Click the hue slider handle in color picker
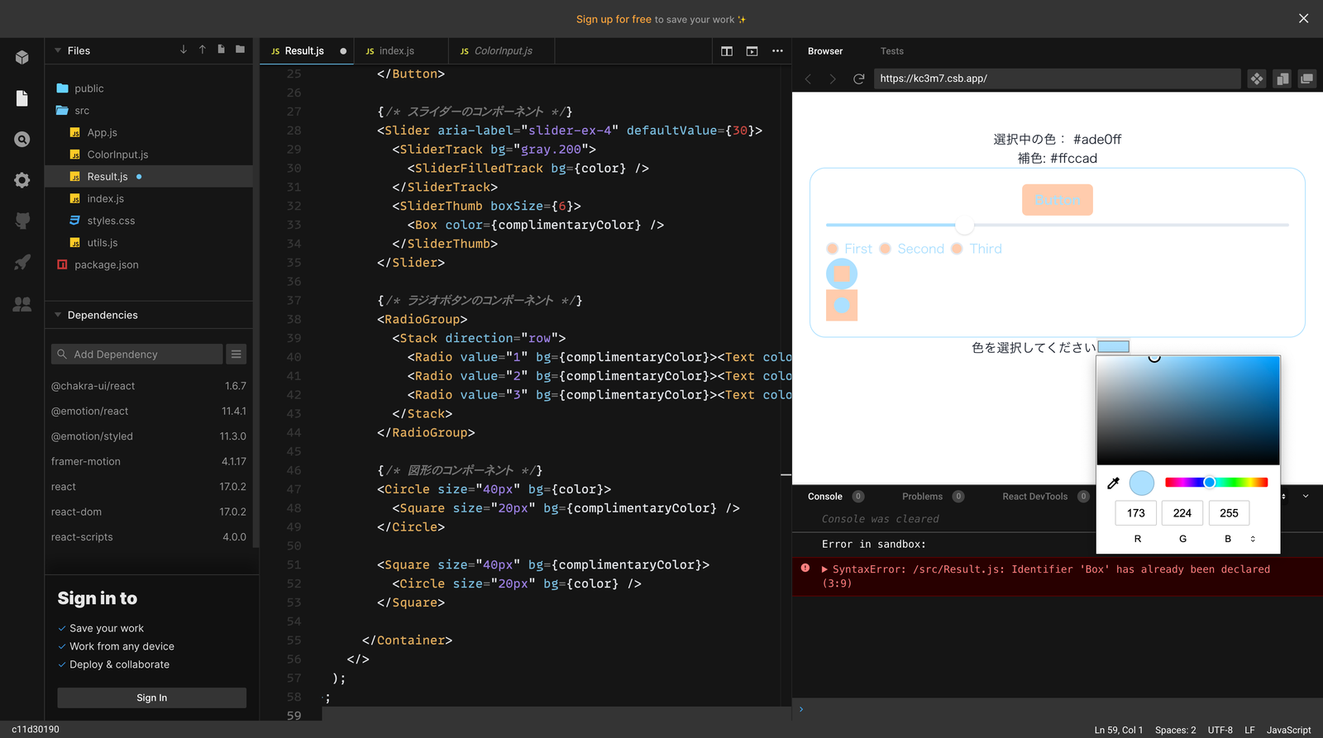1323x738 pixels. coord(1209,483)
